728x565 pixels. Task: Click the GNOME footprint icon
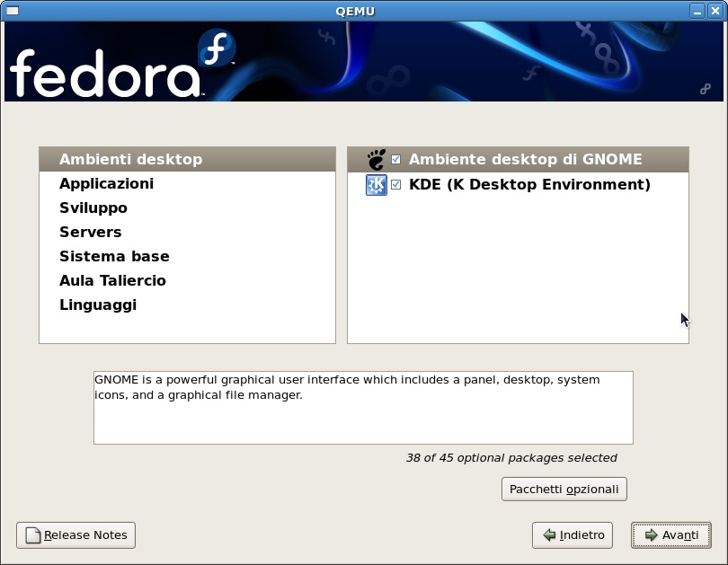(376, 160)
